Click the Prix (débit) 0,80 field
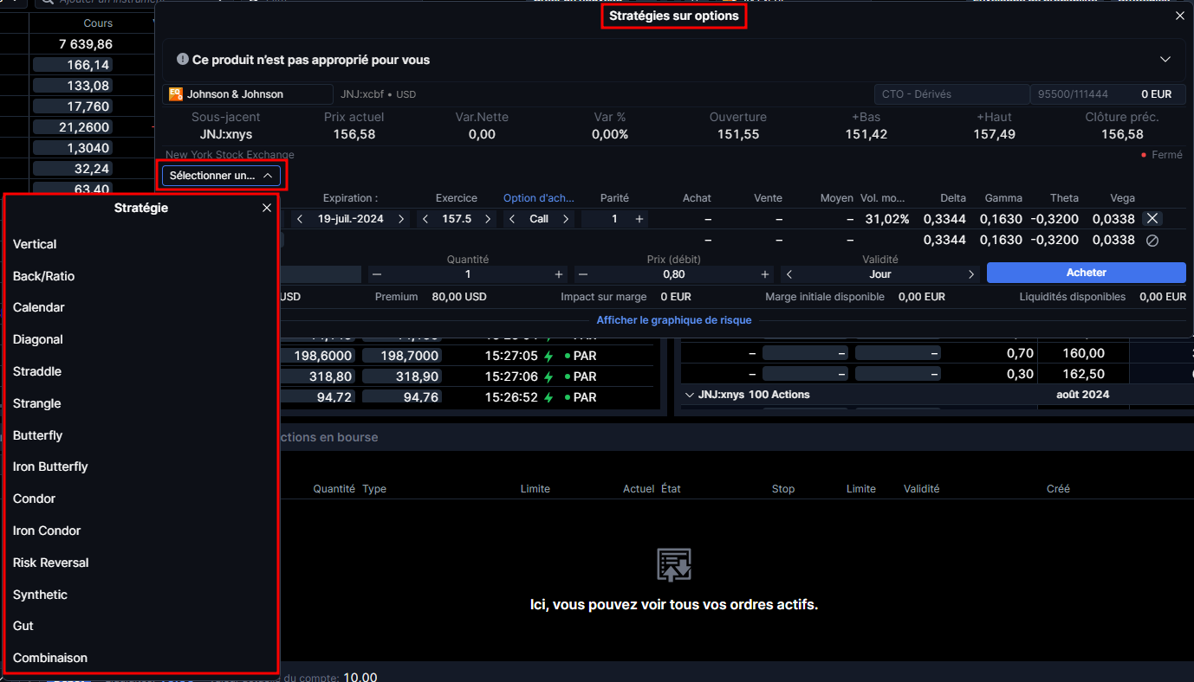This screenshot has height=682, width=1194. tap(674, 274)
